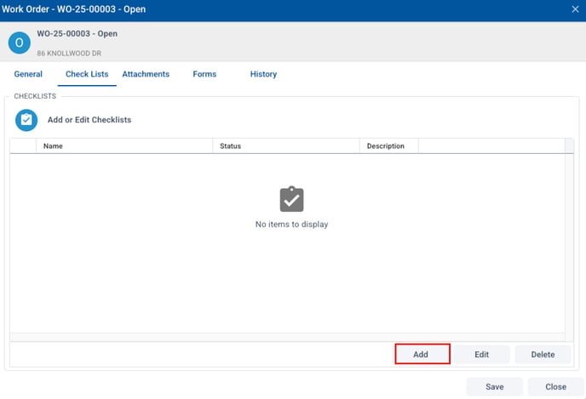Click the blank first column header cell

coord(23,146)
